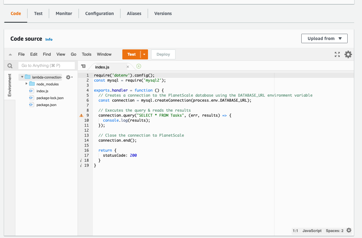The image size is (362, 238).
Task: Click the Deploy button
Action: (x=163, y=54)
